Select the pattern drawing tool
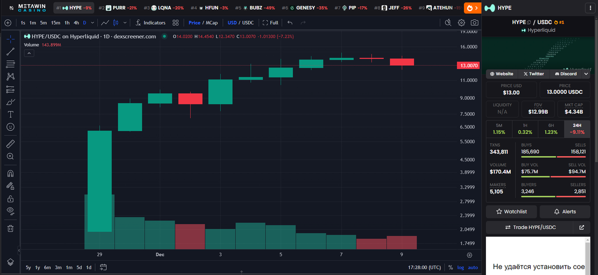This screenshot has height=275, width=598. [10, 77]
